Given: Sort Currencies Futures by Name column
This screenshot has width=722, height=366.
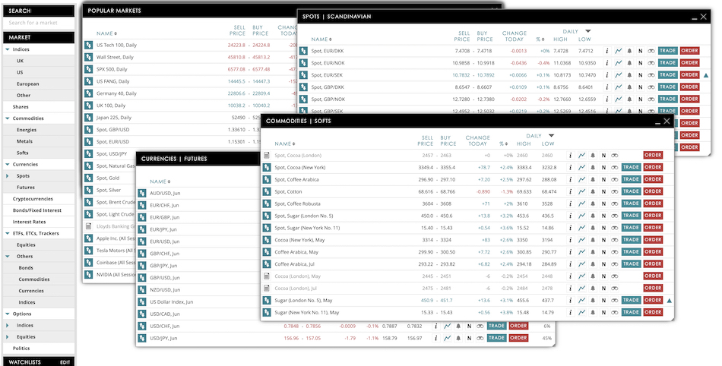Looking at the screenshot, I should pos(160,181).
